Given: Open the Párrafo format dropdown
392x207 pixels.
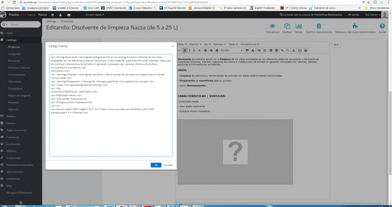Looking at the screenshot, I should (x=231, y=51).
